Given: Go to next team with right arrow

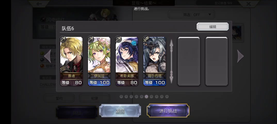Looking at the screenshot, I should pyautogui.click(x=240, y=56).
